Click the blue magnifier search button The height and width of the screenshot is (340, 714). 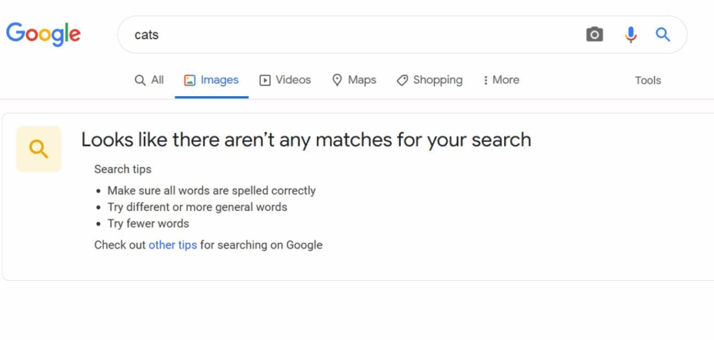[x=662, y=34]
